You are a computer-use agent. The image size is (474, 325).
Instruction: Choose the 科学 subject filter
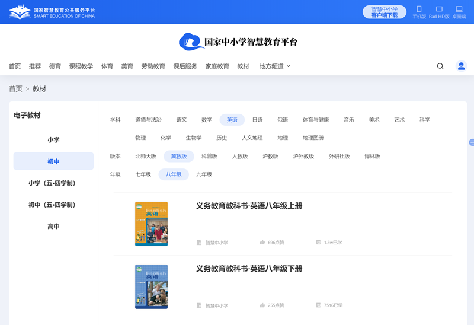click(x=425, y=120)
